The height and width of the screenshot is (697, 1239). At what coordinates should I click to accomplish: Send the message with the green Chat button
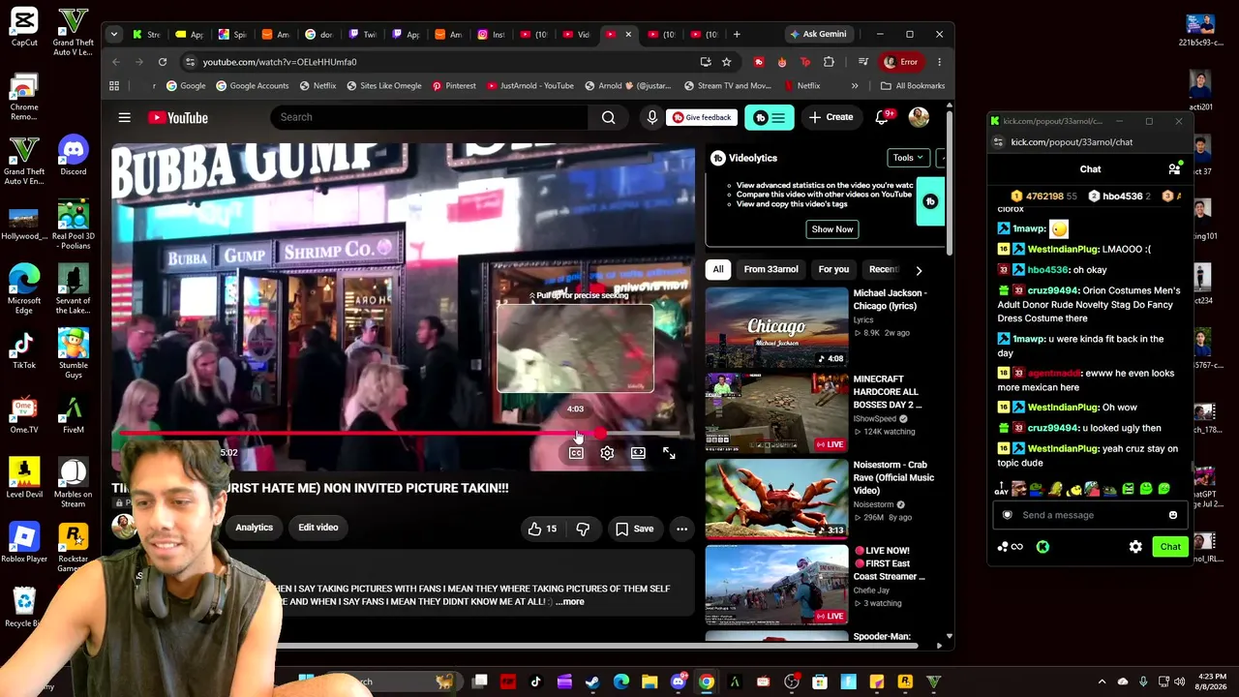pos(1170,547)
